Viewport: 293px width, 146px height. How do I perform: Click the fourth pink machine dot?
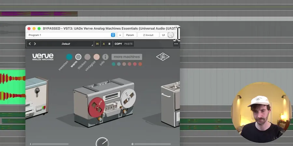pos(130,64)
